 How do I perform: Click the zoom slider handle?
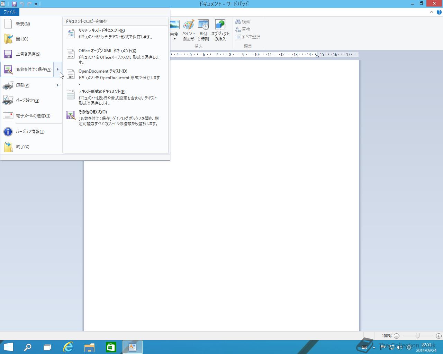pos(418,336)
